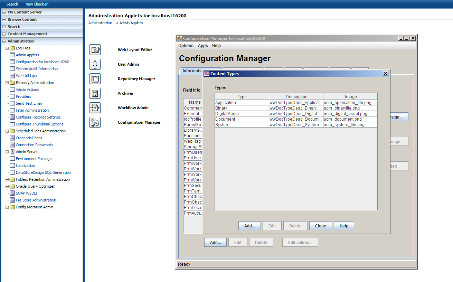Click Add... button below Field Info list
This screenshot has height=282, width=453.
pos(215,242)
